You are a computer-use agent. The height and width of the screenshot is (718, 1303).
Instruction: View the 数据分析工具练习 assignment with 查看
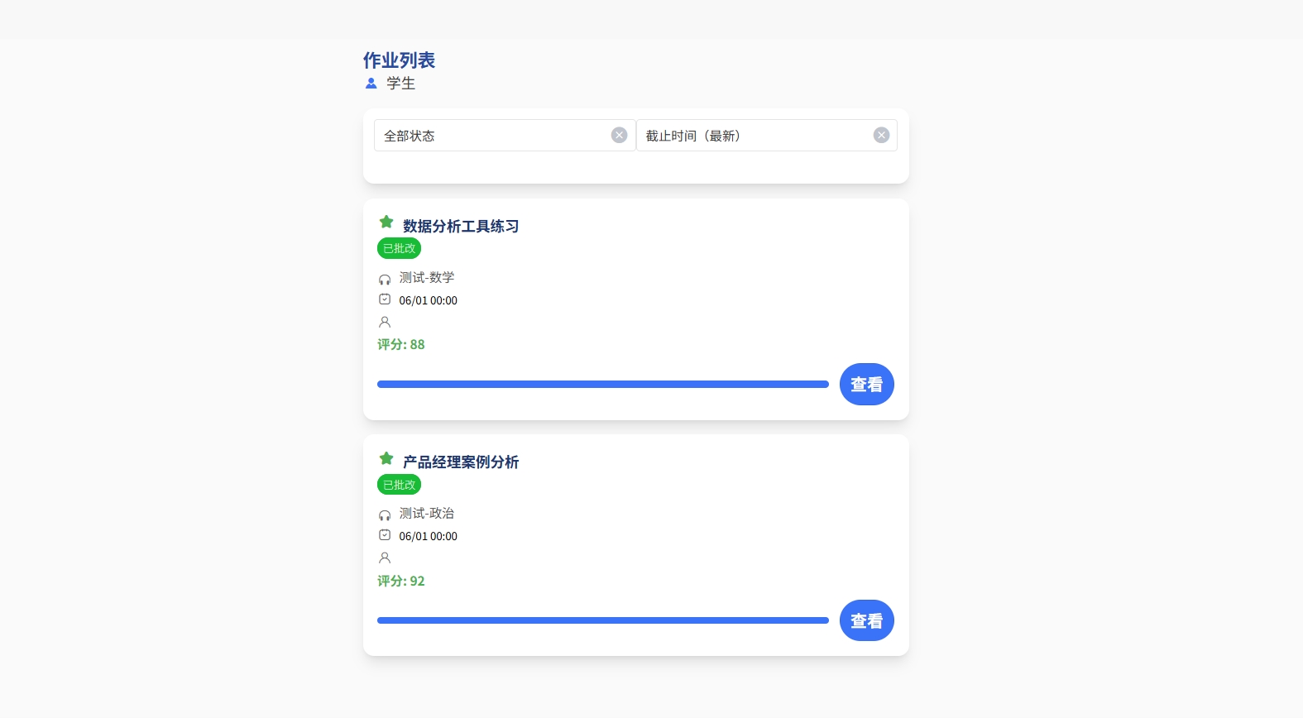866,385
